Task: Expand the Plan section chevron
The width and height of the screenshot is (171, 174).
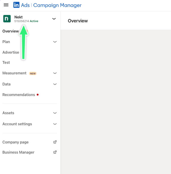Action: pyautogui.click(x=55, y=42)
